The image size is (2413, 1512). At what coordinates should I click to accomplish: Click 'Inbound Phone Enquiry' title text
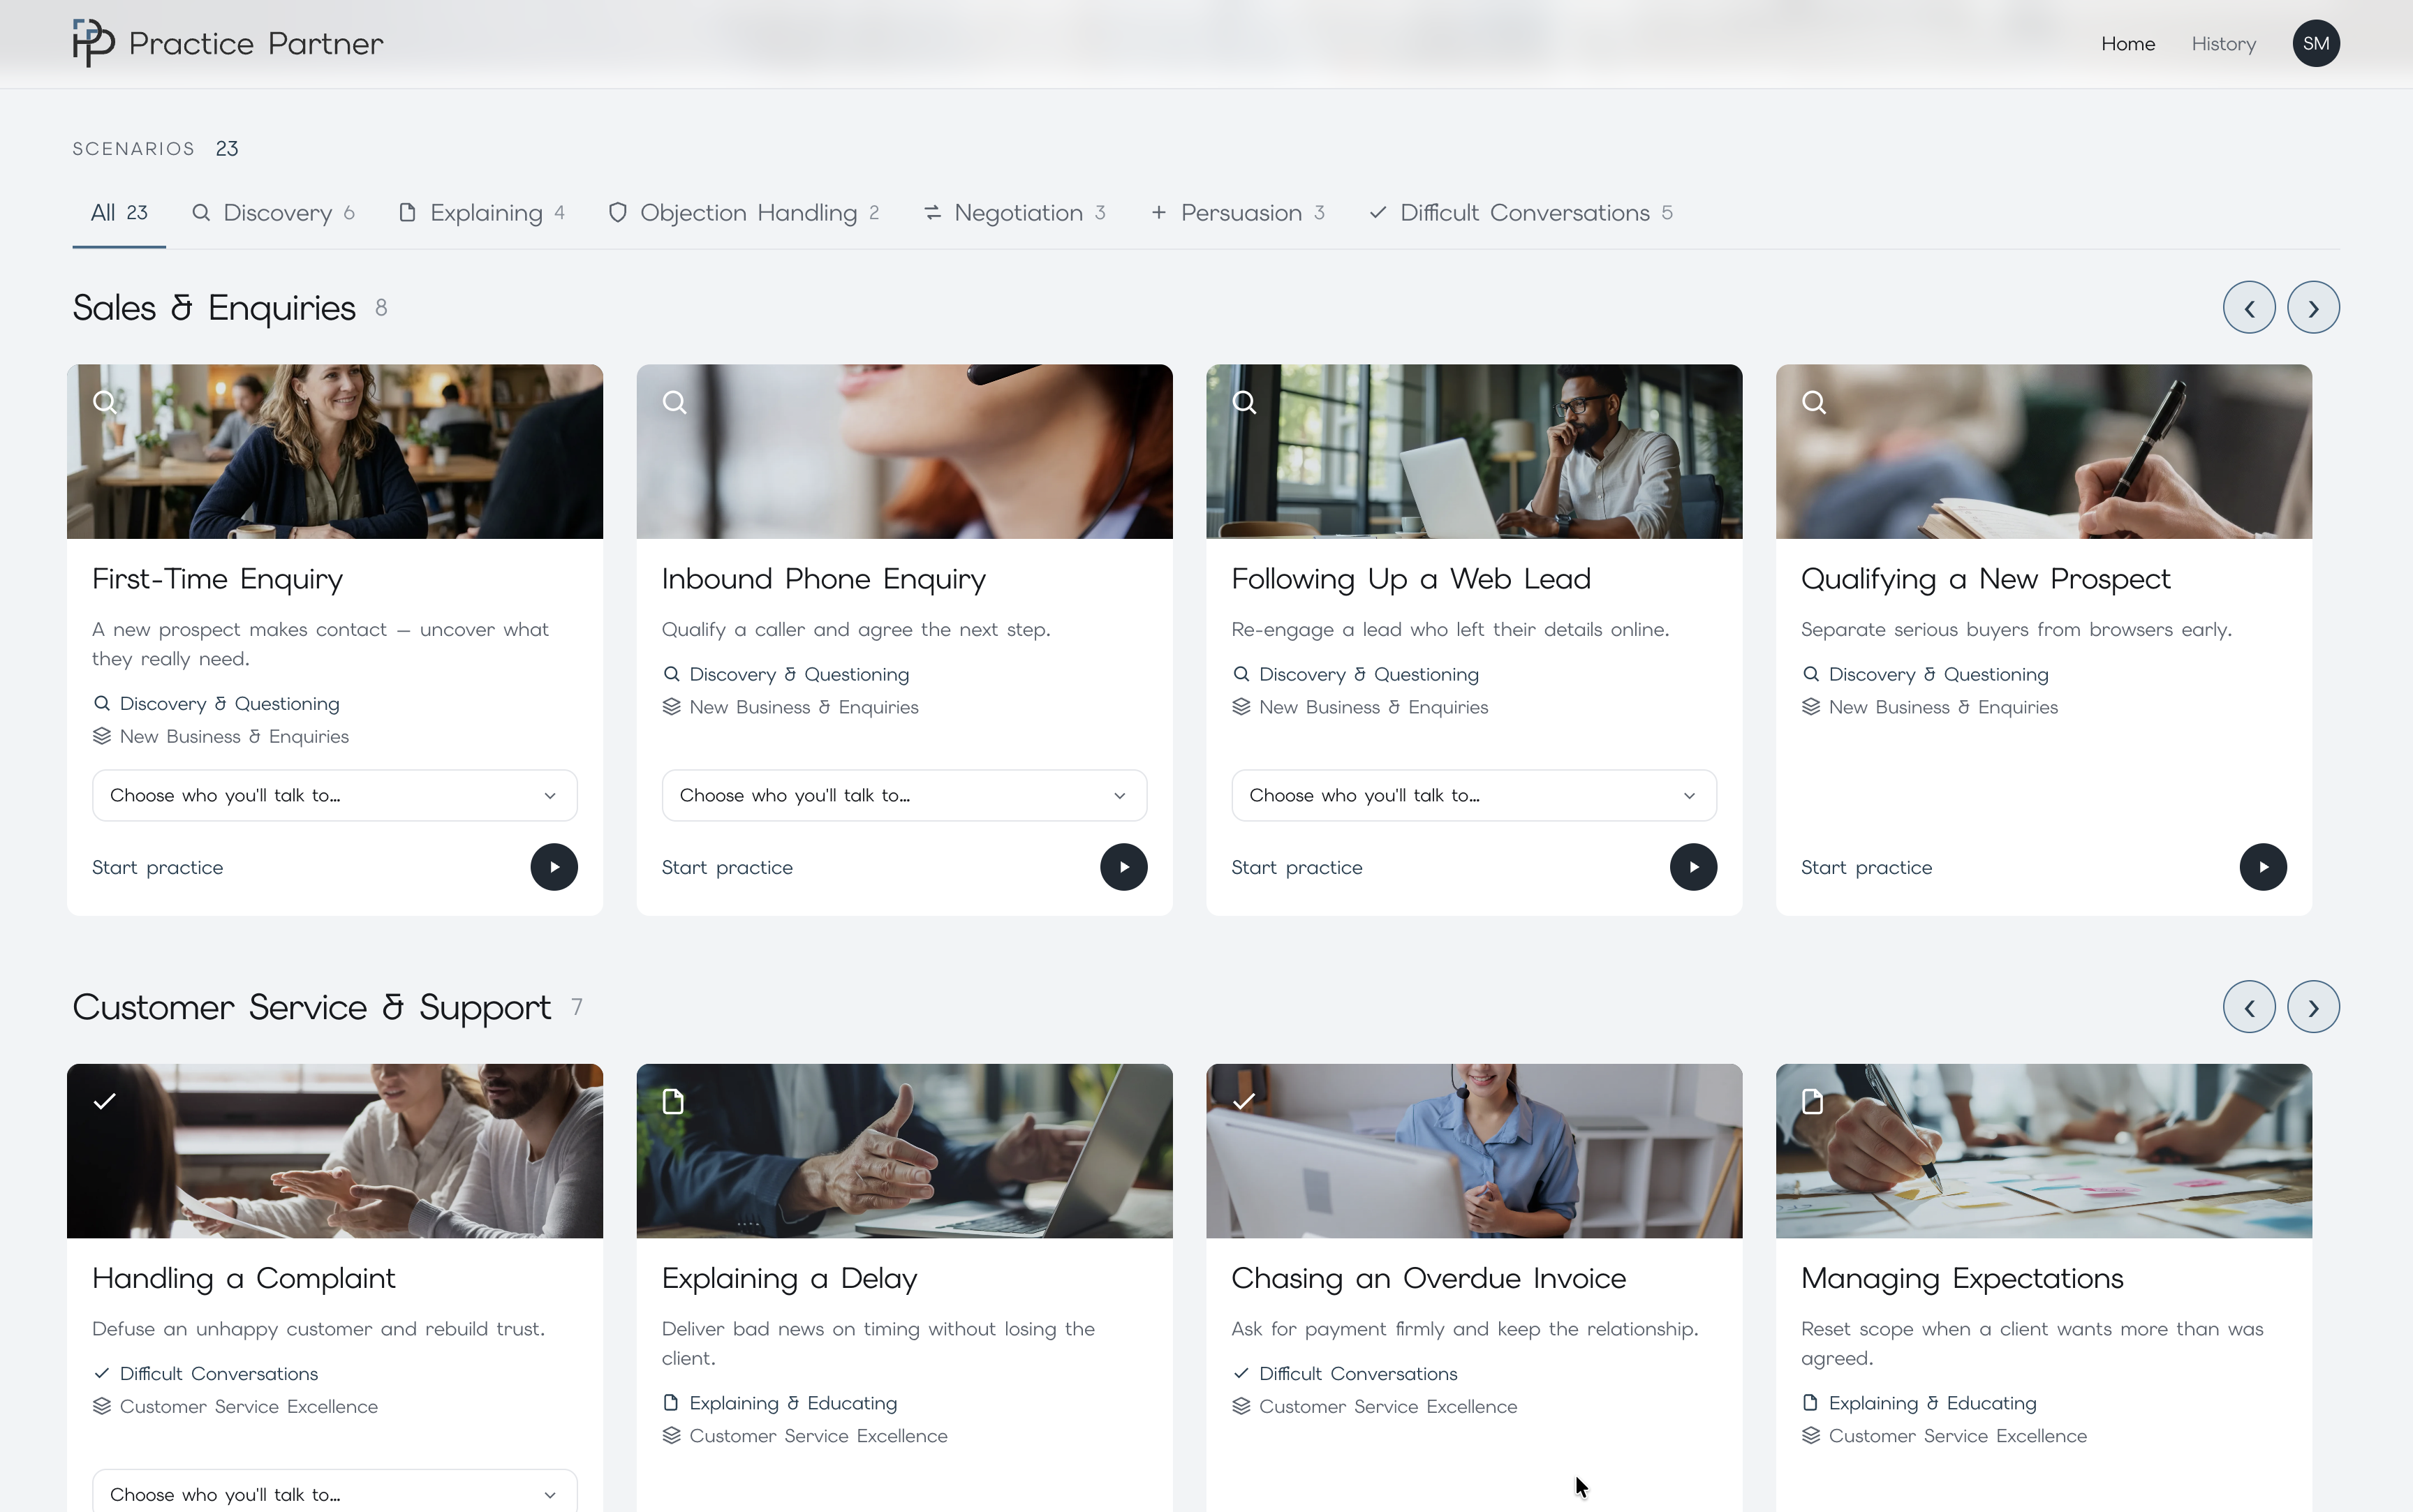[823, 579]
